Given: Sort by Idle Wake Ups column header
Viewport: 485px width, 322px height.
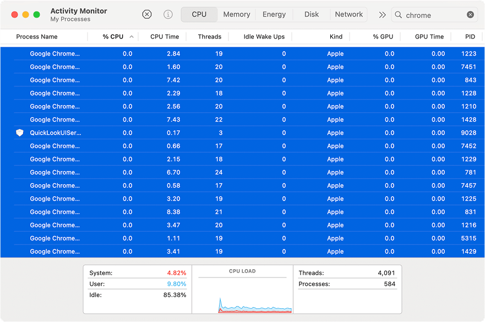Looking at the screenshot, I should click(264, 37).
